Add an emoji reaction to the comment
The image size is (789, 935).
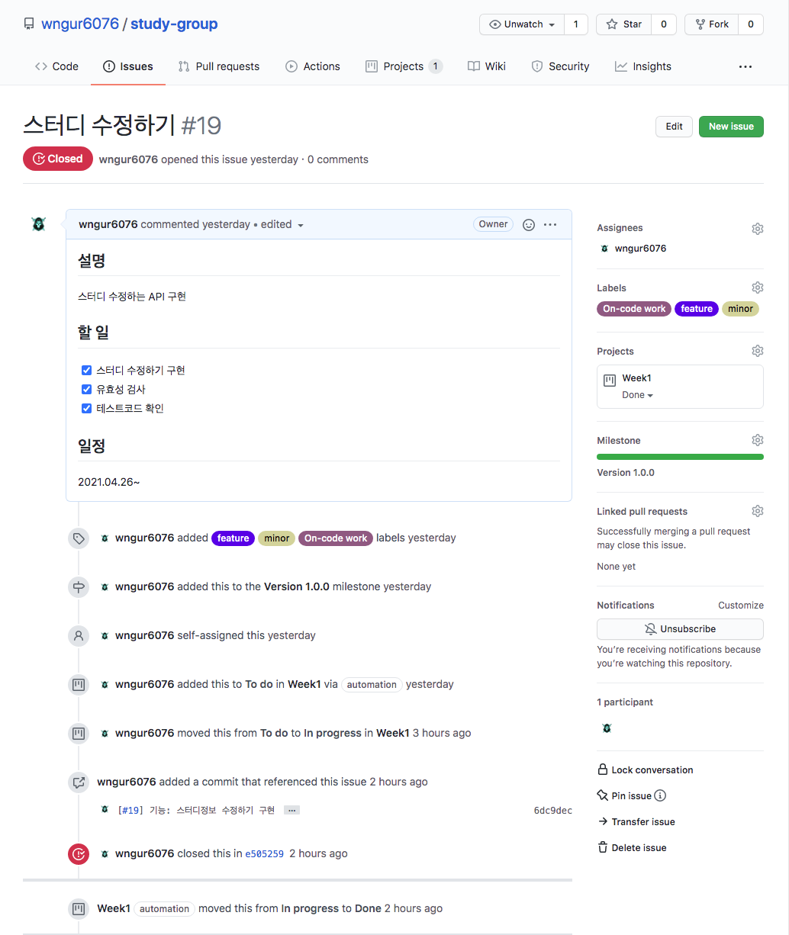529,224
